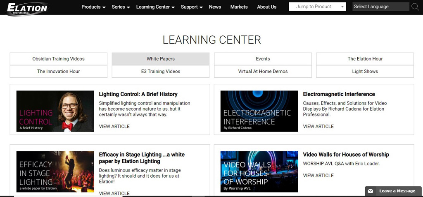Screen dimensions: 423x197
Task: Click View Article under Electromagnetic Interference
Action: coord(318,127)
